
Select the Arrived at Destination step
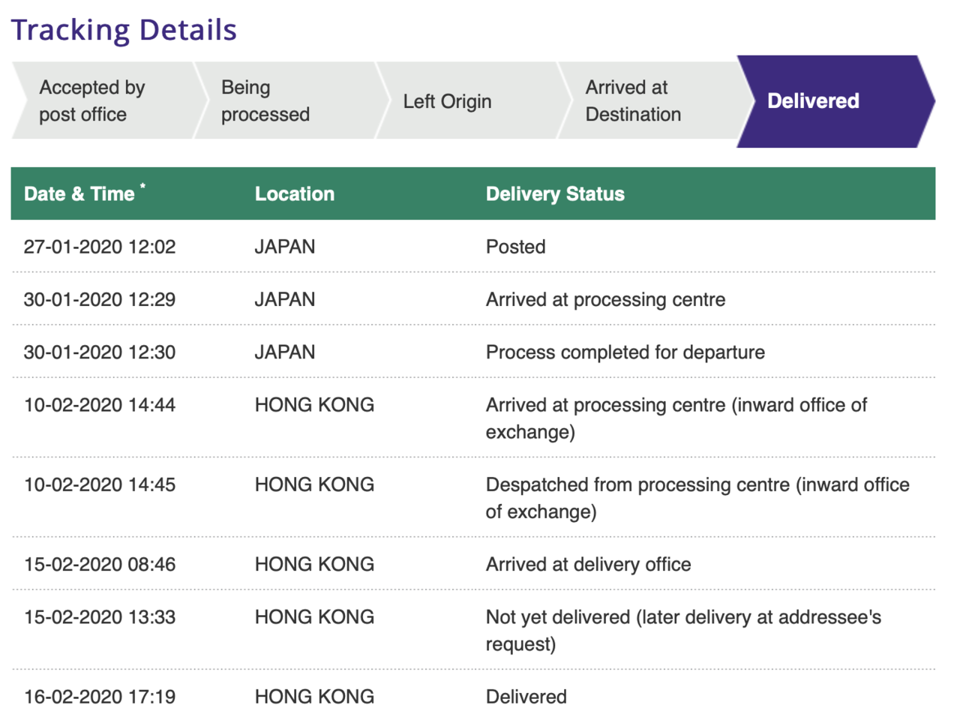click(x=633, y=101)
